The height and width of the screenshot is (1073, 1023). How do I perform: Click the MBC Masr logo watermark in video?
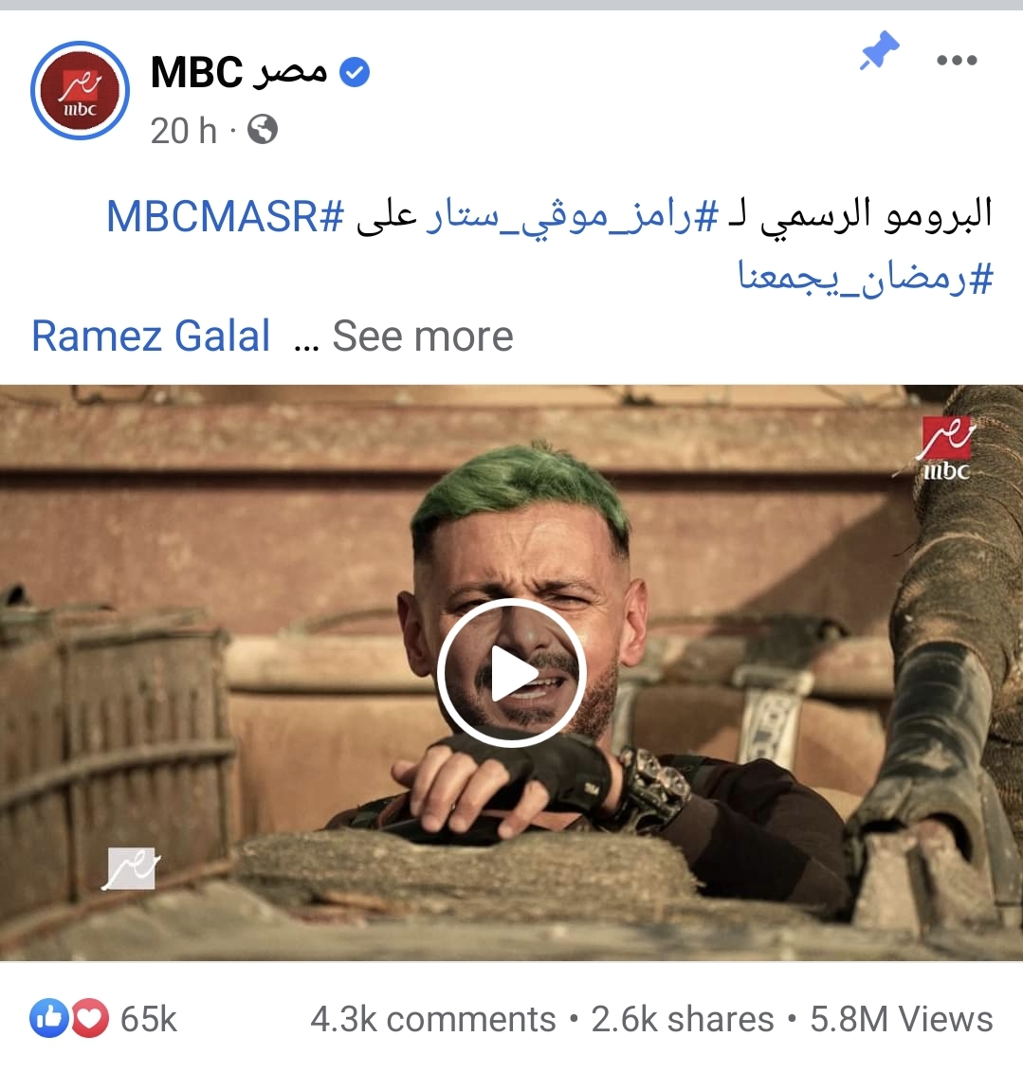tap(946, 448)
